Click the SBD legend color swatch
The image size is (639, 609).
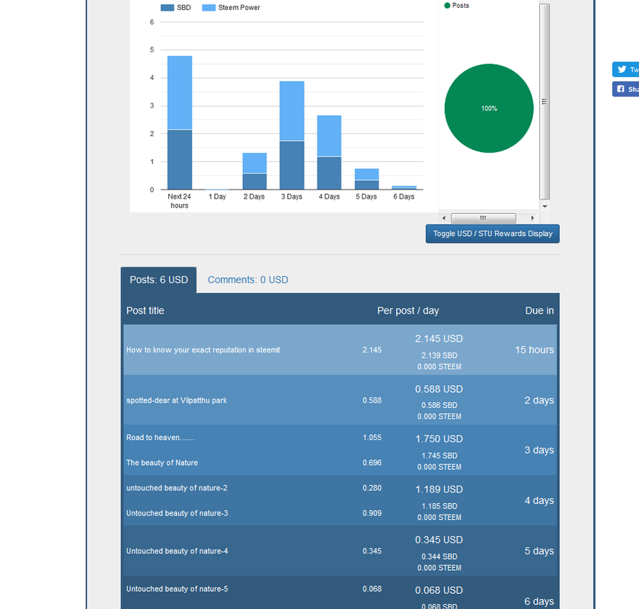(167, 8)
